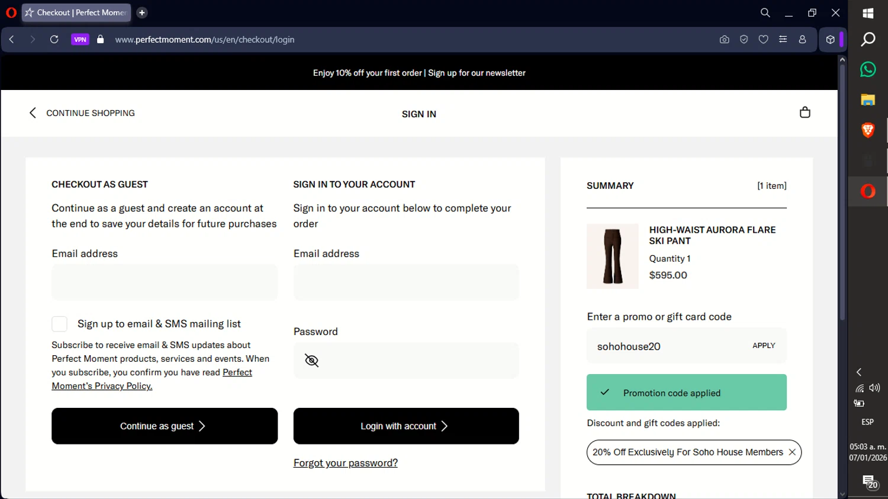Toggle the VPN badge
This screenshot has width=888, height=499.
pos(80,40)
